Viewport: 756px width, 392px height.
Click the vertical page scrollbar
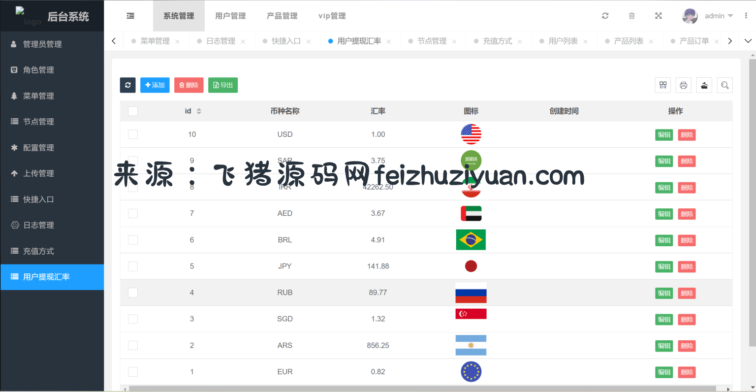tap(752, 197)
